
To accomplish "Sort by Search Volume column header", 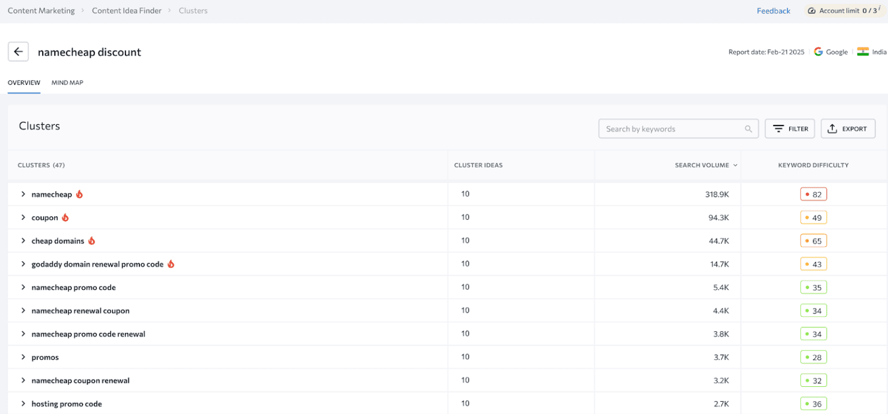I will click(x=702, y=165).
